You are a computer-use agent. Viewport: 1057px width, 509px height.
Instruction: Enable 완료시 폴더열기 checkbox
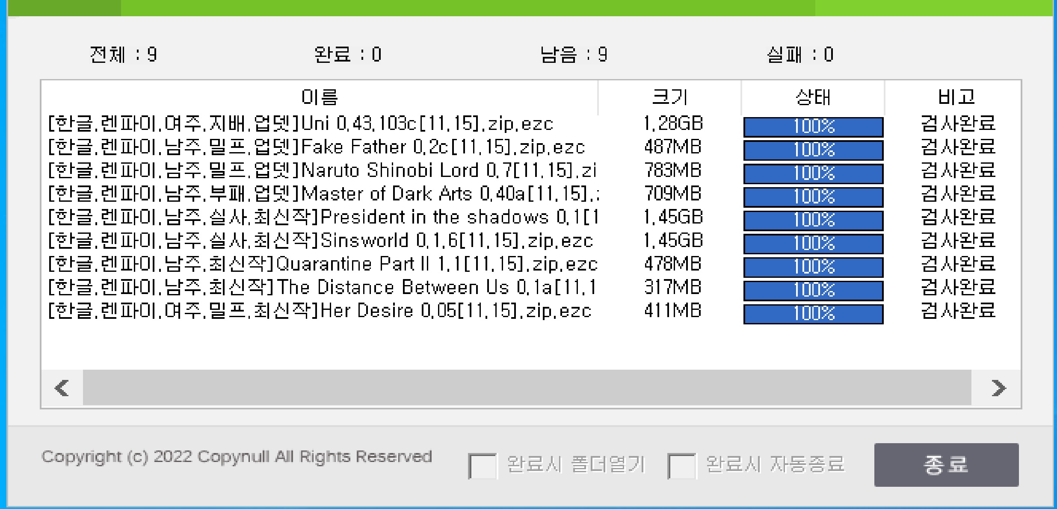(x=482, y=465)
